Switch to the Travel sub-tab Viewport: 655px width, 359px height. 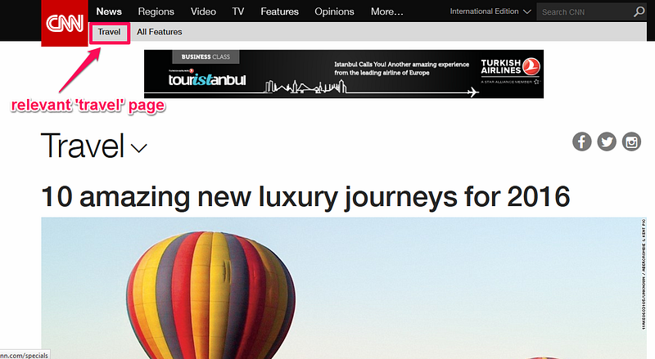point(109,32)
